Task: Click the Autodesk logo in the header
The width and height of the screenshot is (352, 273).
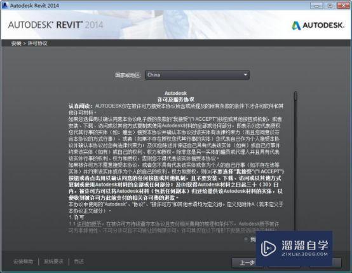Action: click(x=318, y=25)
